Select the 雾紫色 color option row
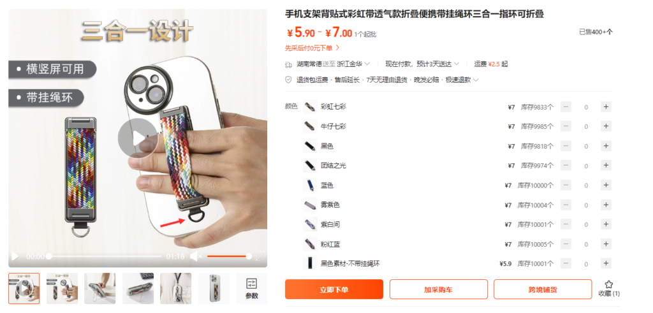Image resolution: width=653 pixels, height=313 pixels. [457, 205]
